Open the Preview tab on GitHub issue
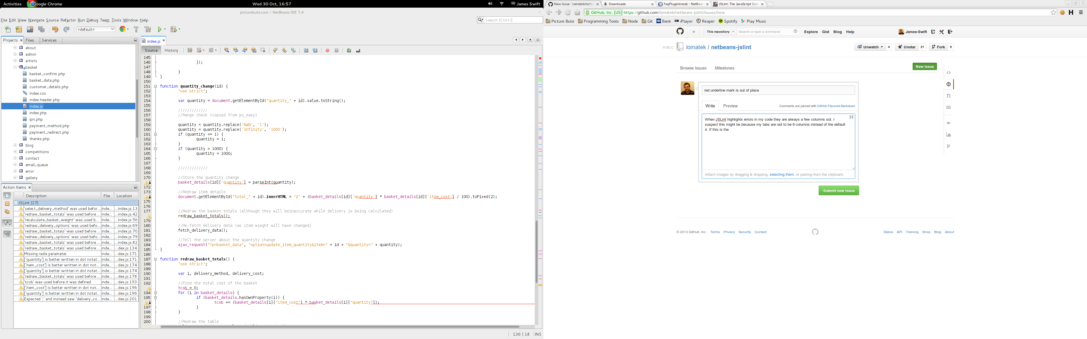This screenshot has height=339, width=1087. (730, 106)
